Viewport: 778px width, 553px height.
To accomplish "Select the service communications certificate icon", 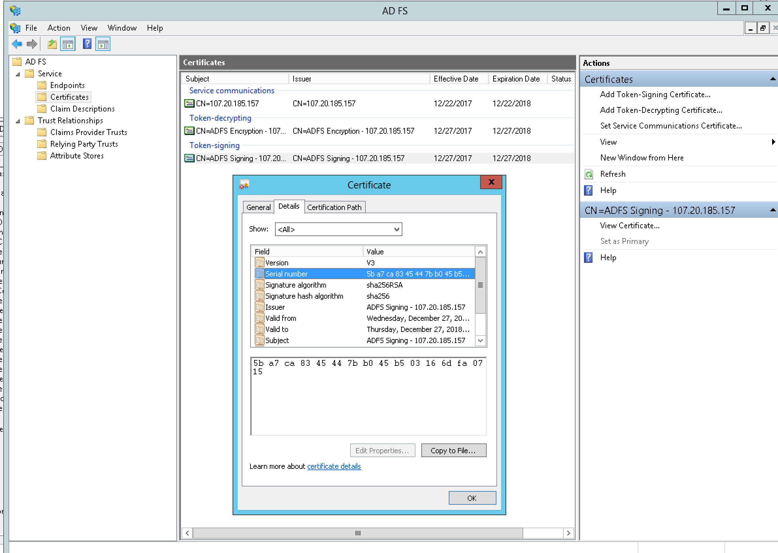I will 189,103.
